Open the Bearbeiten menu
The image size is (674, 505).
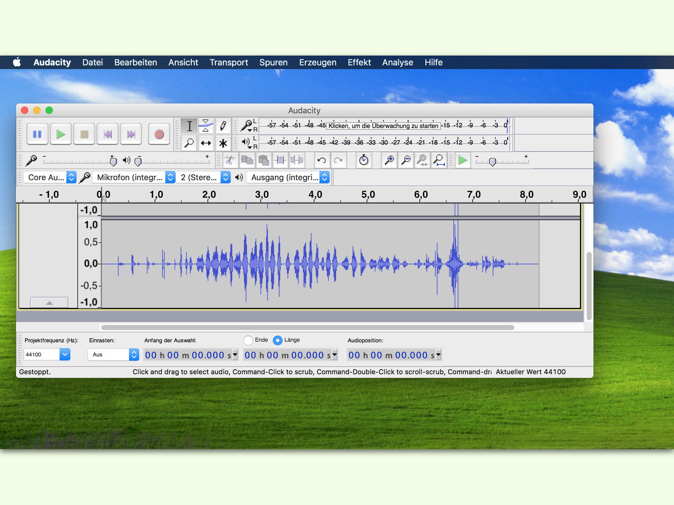click(136, 62)
